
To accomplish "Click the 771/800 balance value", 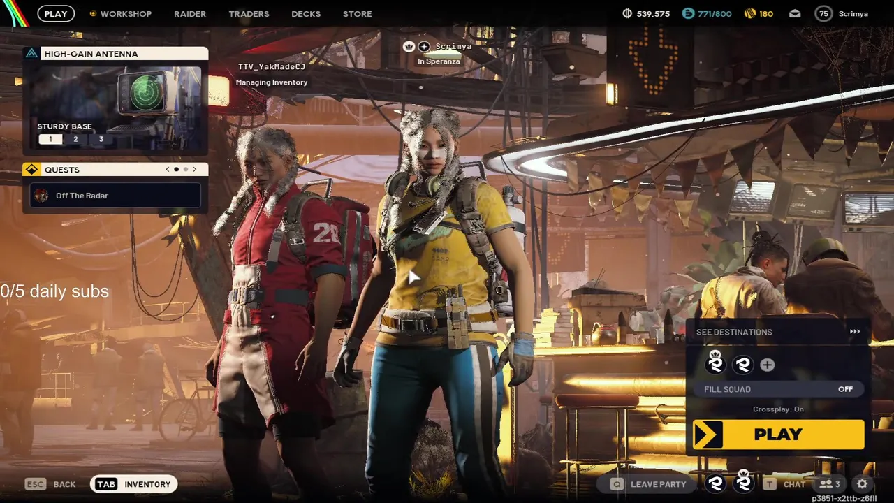I will 715,14.
